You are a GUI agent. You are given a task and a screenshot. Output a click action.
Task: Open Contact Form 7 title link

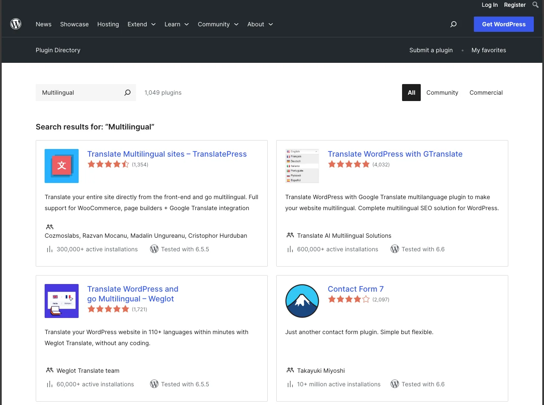356,289
